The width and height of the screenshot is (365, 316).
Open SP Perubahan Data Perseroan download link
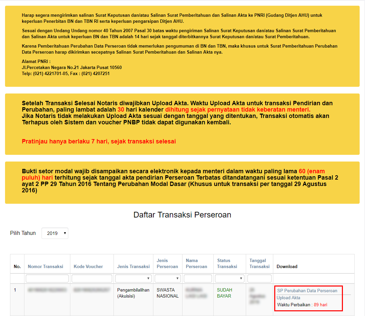point(307,291)
